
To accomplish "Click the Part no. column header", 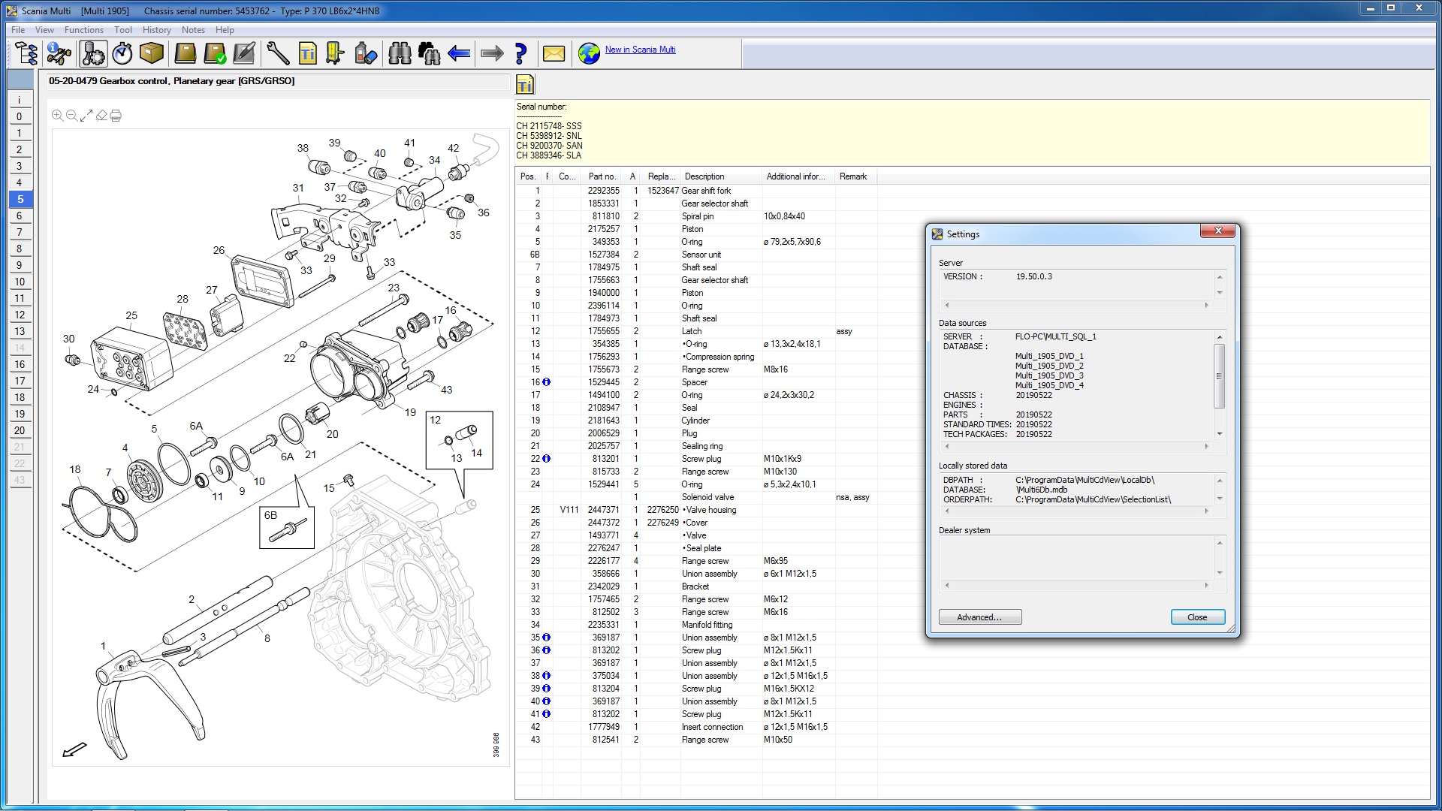I will pyautogui.click(x=602, y=176).
